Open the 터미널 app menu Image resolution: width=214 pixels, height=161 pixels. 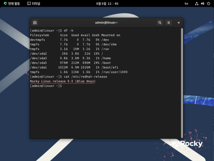pyautogui.click(x=34, y=3)
